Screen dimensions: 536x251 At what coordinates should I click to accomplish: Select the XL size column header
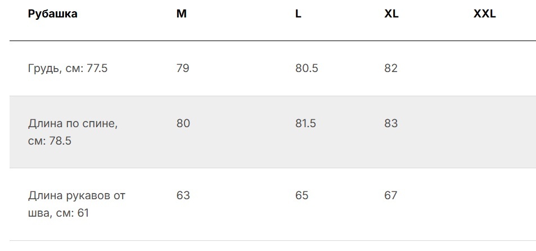tap(391, 14)
